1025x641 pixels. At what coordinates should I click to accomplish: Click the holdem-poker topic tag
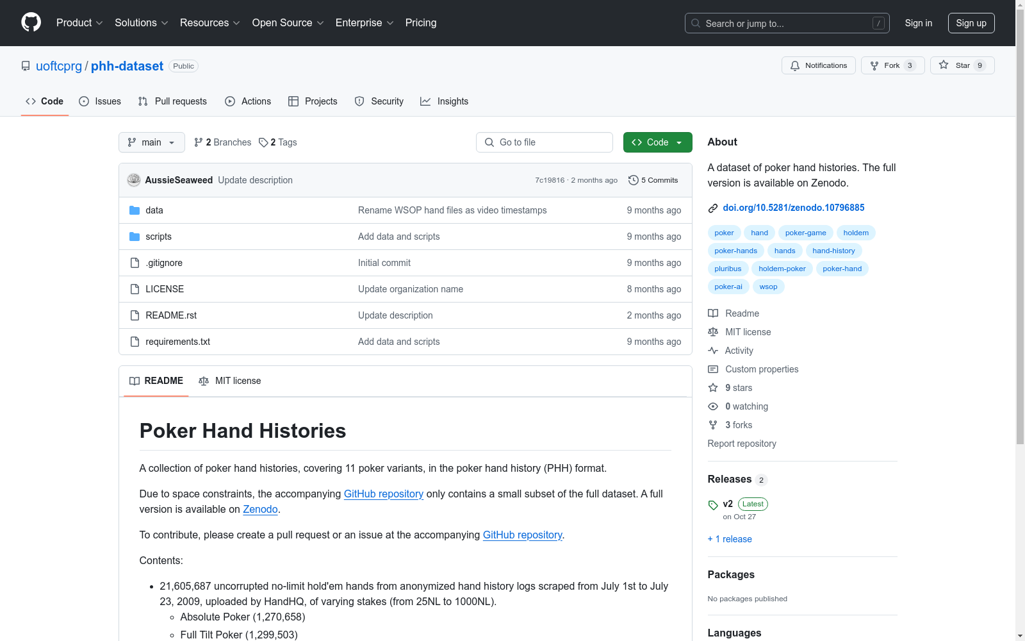[782, 269]
